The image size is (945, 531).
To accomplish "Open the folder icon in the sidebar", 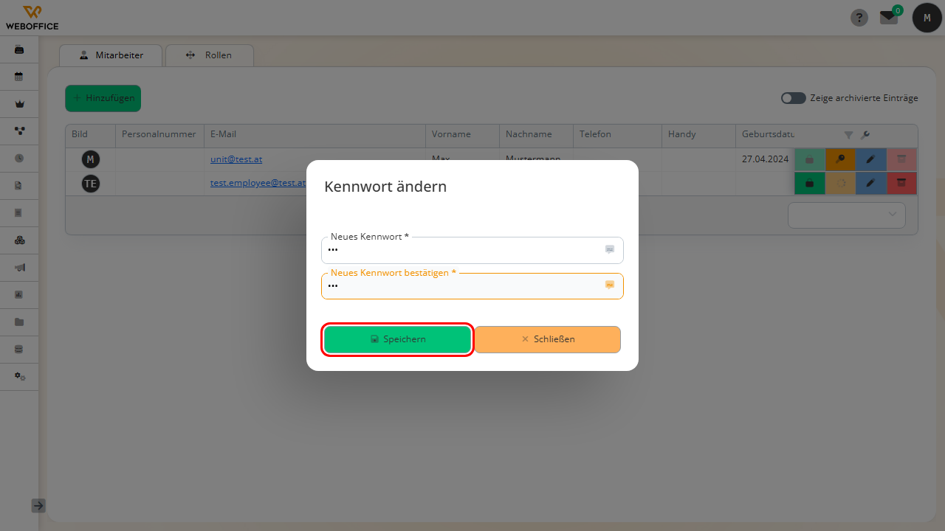I will [x=19, y=322].
